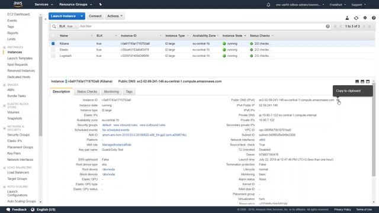
Task: Collapse the INSTANCES sidebar section
Action: click(x=4, y=47)
